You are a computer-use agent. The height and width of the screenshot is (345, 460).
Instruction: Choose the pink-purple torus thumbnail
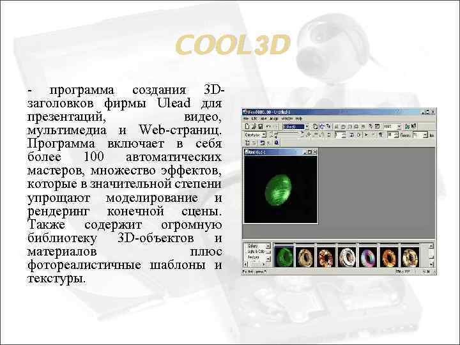368,257
